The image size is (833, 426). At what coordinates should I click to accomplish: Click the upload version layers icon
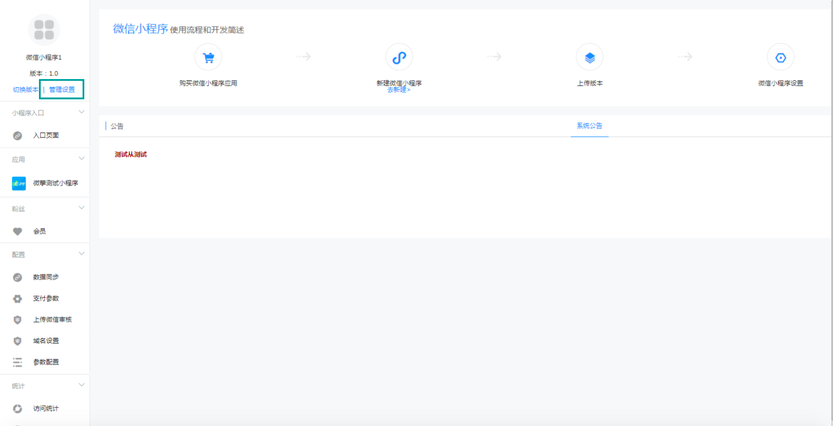pos(589,57)
